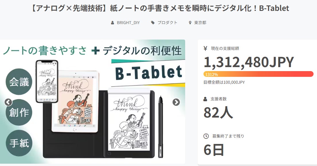Open the プロダクト category link

[x=167, y=23]
